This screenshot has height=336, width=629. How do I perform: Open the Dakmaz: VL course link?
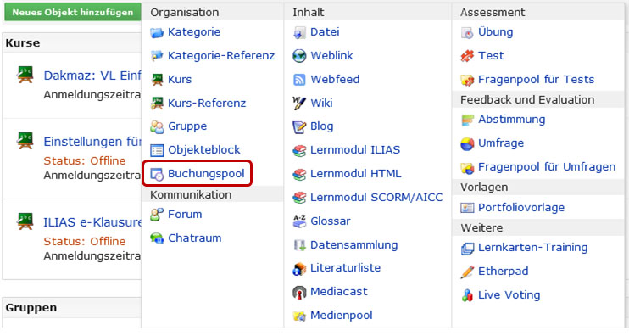click(92, 76)
